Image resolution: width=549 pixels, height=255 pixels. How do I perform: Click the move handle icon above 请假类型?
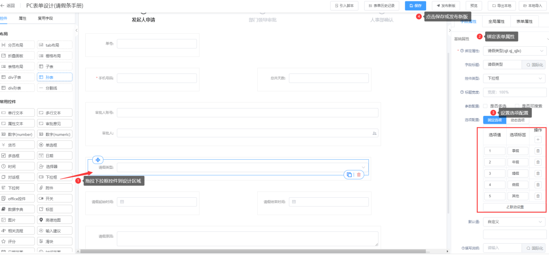point(98,160)
